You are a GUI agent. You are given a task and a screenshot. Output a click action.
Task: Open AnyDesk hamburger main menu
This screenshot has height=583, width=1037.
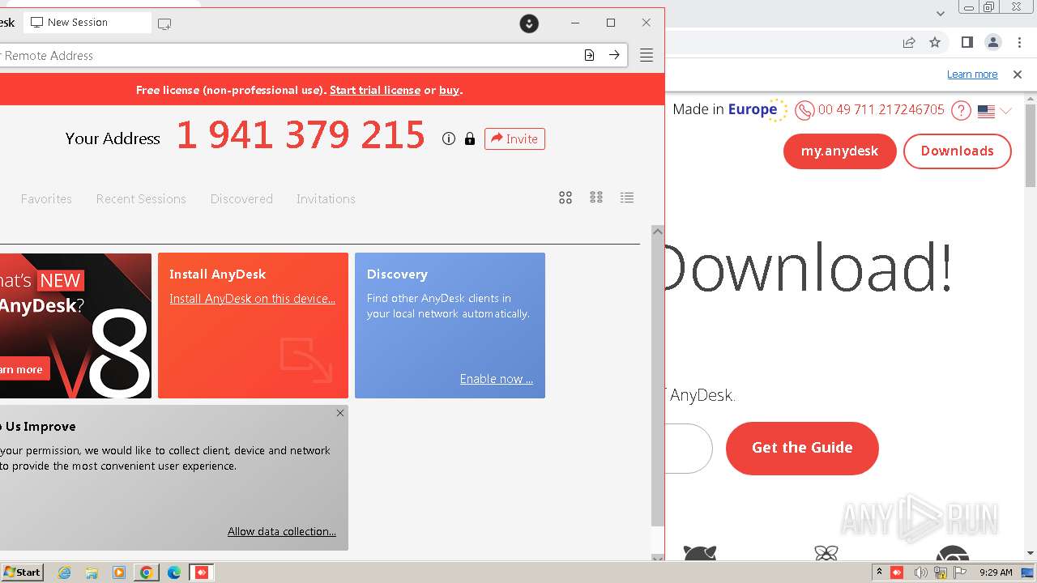[647, 55]
